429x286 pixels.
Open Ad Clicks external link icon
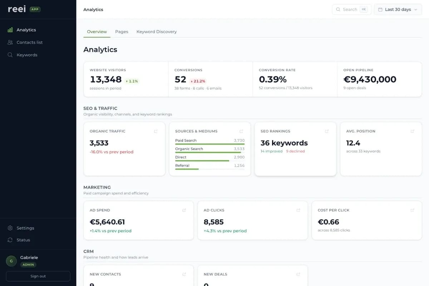[298, 210]
